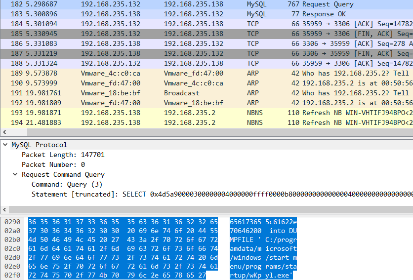Viewport: 413px width, 280px height.
Task: Select ARP packet 189 from Vmware_4c:c0:ca
Action: (198, 73)
